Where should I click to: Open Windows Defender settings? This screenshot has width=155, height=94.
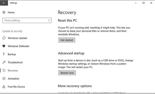[19, 46]
